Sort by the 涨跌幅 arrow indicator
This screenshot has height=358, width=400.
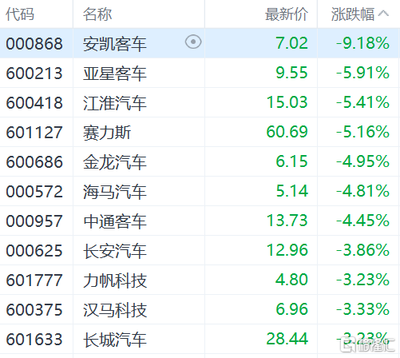click(383, 13)
